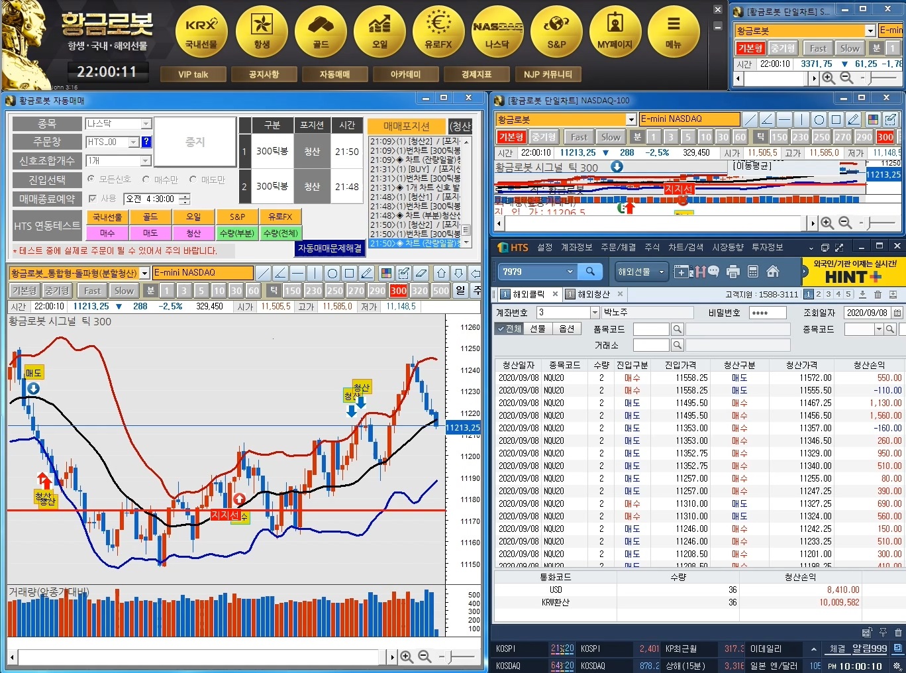Screen dimensions: 906x673
Task: Click the 경제지표 button
Action: (476, 74)
